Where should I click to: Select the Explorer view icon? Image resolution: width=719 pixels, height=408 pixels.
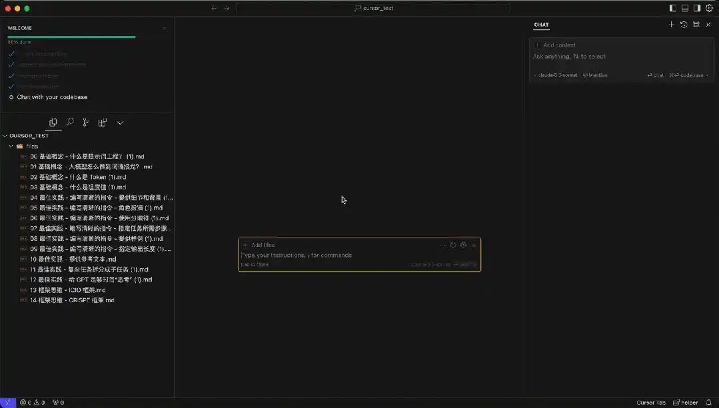pyautogui.click(x=55, y=122)
